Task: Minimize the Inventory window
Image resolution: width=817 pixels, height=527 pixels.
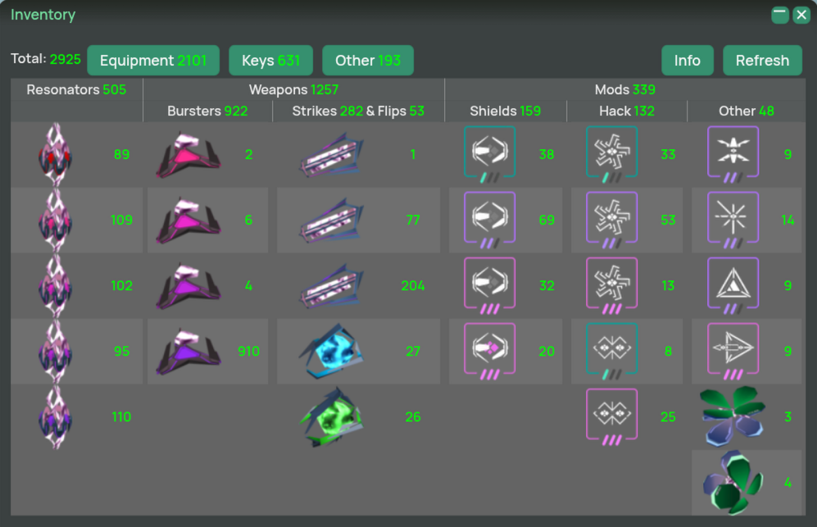Action: (780, 15)
